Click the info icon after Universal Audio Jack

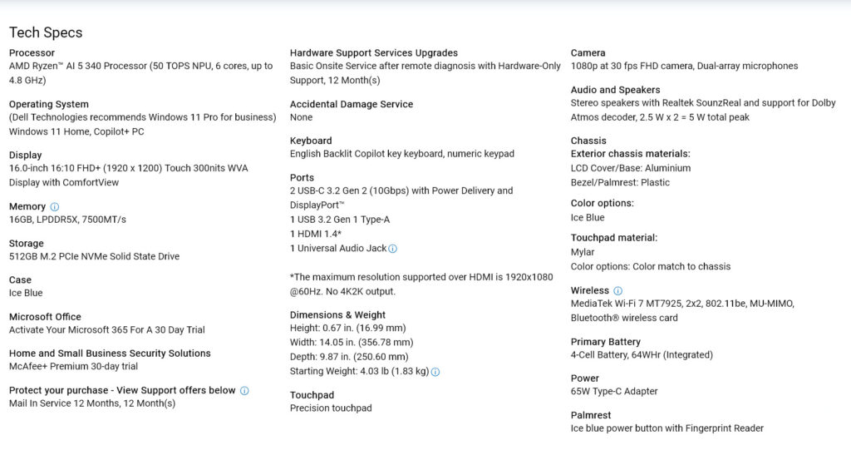[x=393, y=249]
